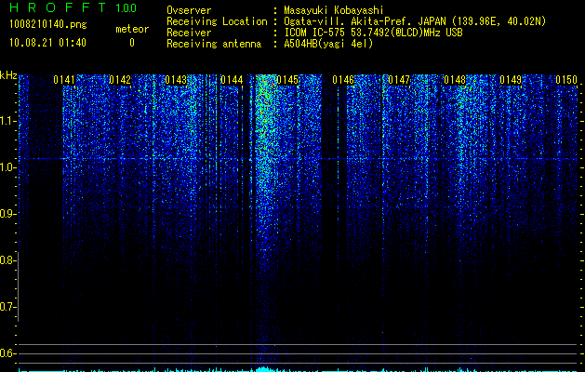Click the 0143 time marker
585x372 pixels.
coord(176,80)
